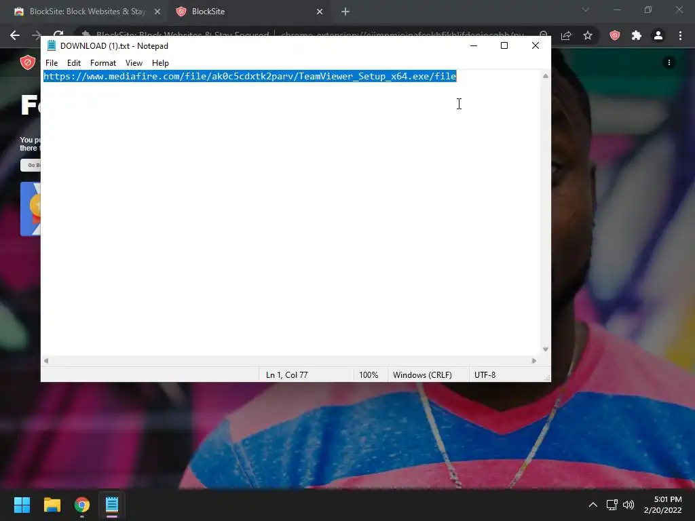
Task: Go back in Chrome
Action: 15,35
